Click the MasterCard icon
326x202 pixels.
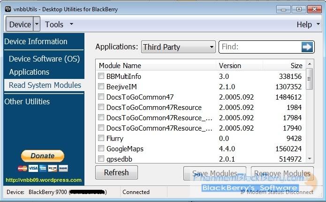tap(23, 168)
